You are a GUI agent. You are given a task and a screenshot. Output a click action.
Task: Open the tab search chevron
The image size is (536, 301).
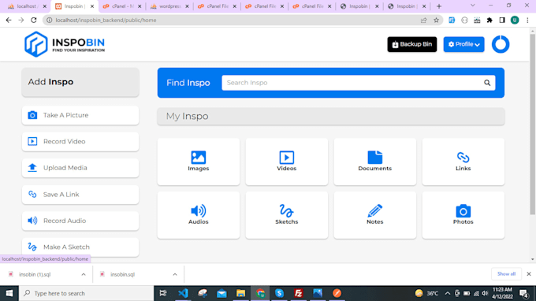(x=473, y=6)
